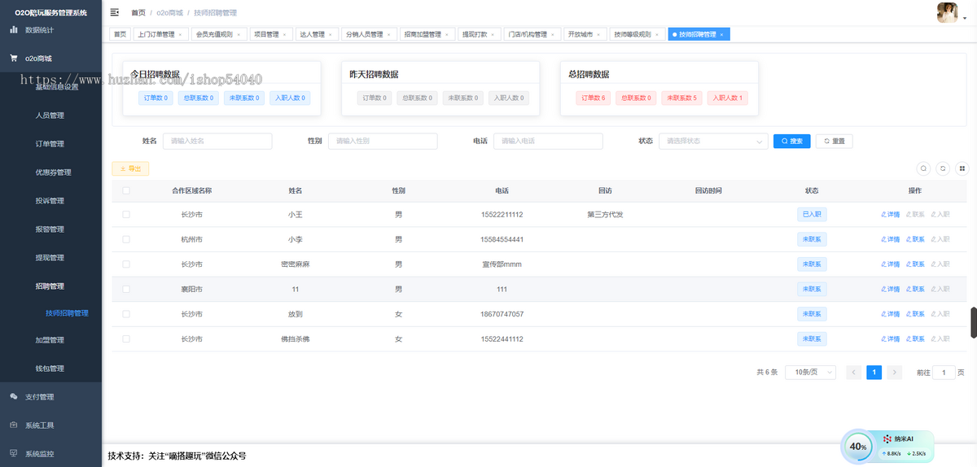977x467 pixels.
Task: Close the 门店/机构管理 tab via its x
Action: tap(554, 35)
